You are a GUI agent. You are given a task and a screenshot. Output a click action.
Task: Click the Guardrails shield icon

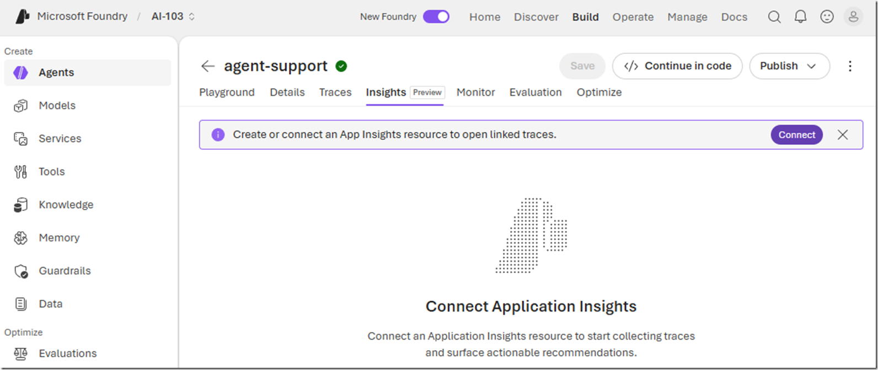click(20, 271)
